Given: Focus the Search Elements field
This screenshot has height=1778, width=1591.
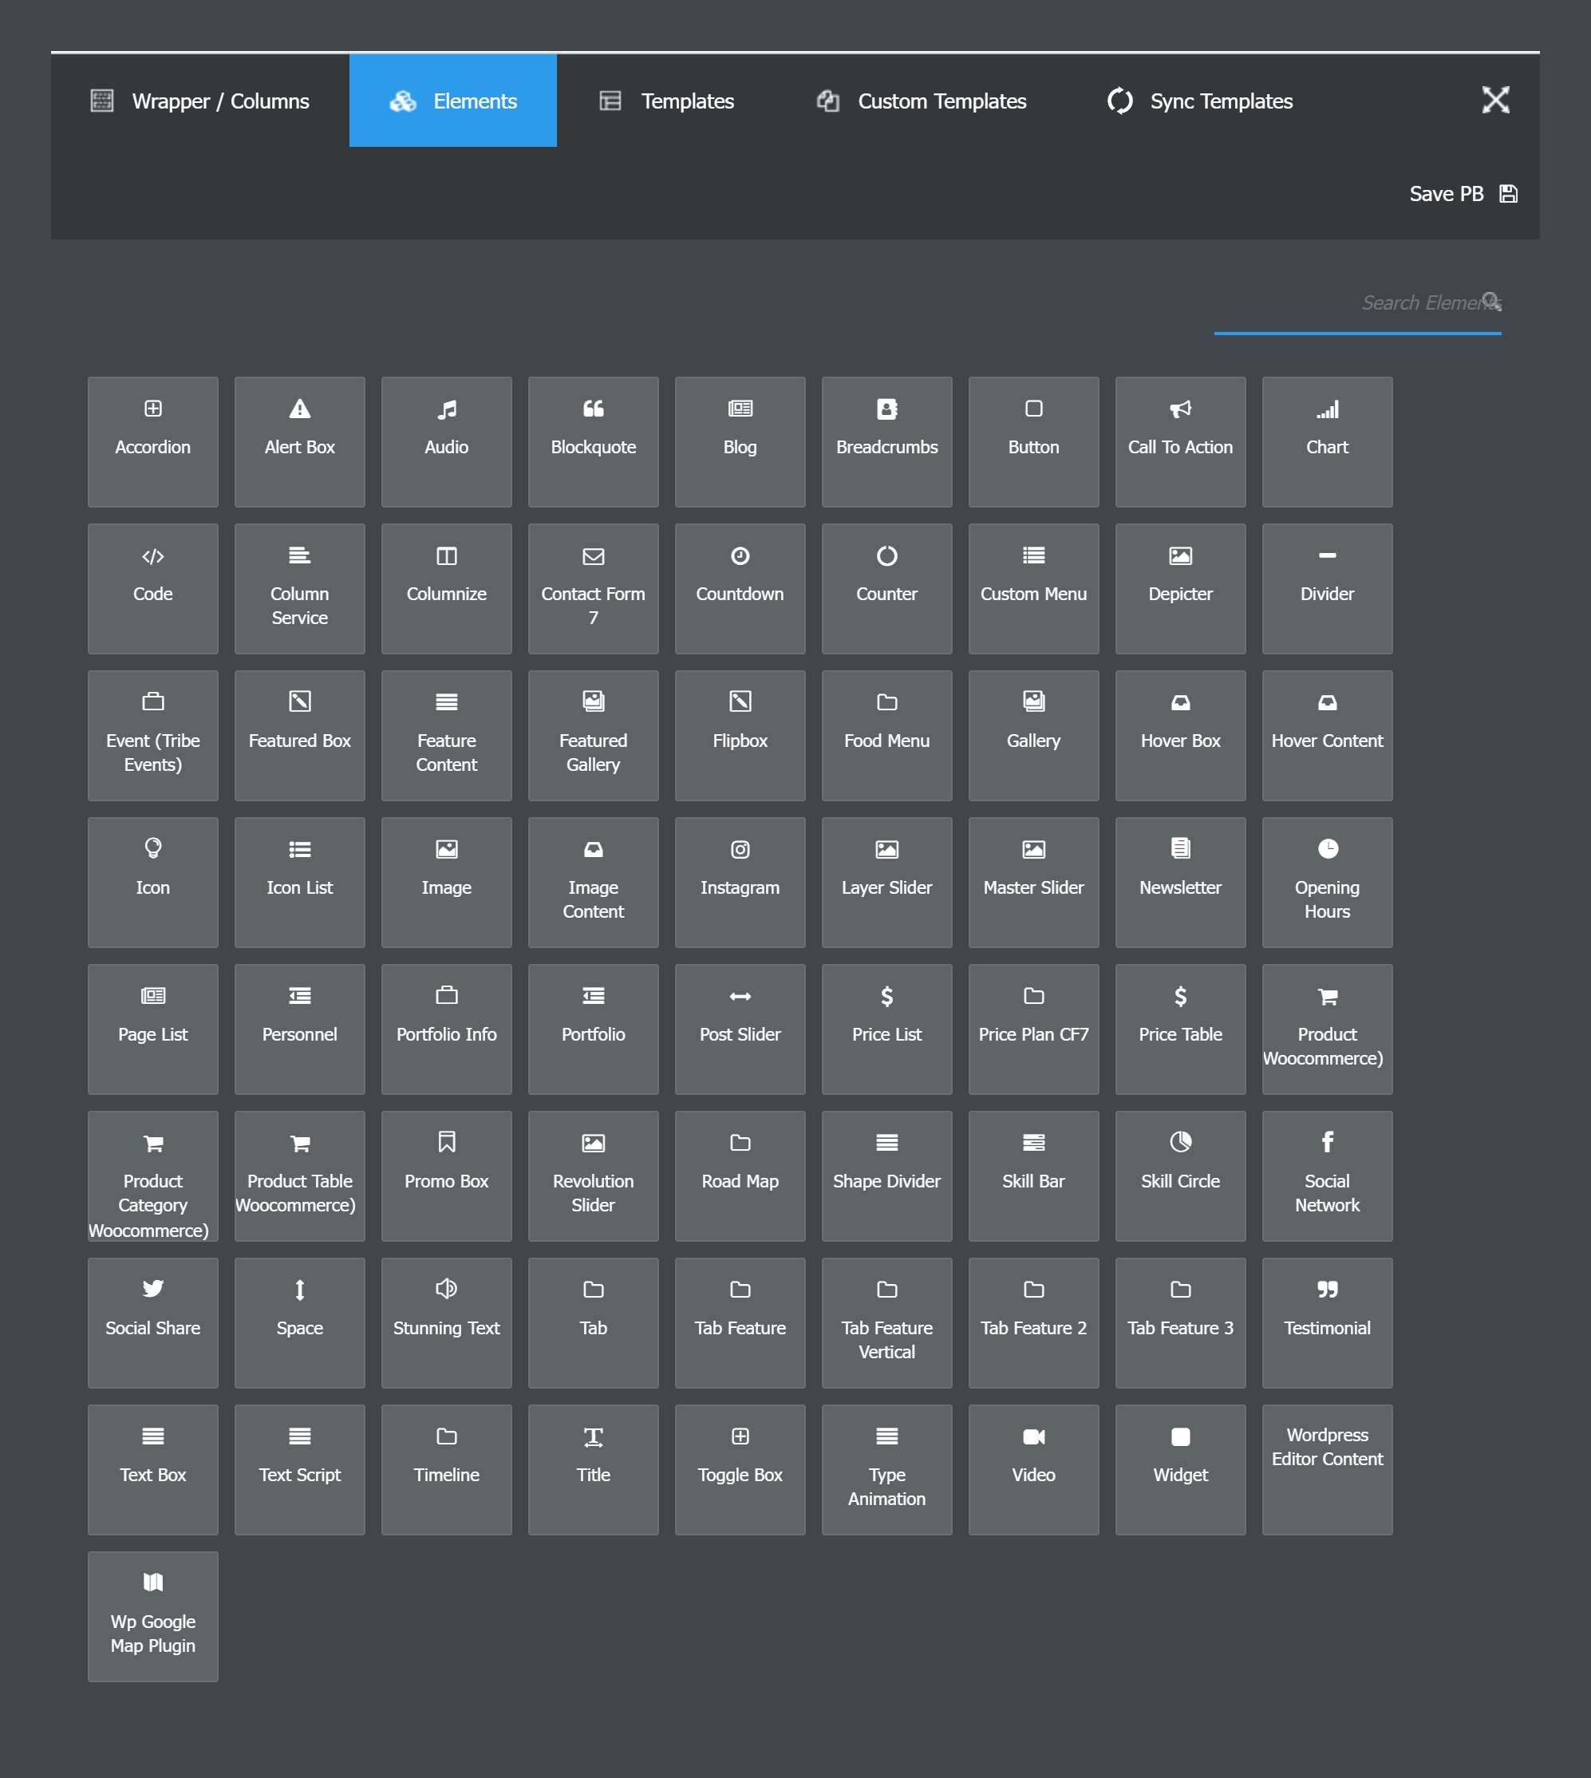Looking at the screenshot, I should click(x=1357, y=303).
